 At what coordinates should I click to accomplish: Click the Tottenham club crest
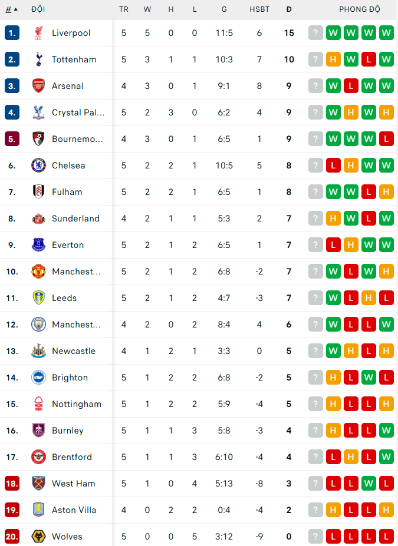coord(38,59)
